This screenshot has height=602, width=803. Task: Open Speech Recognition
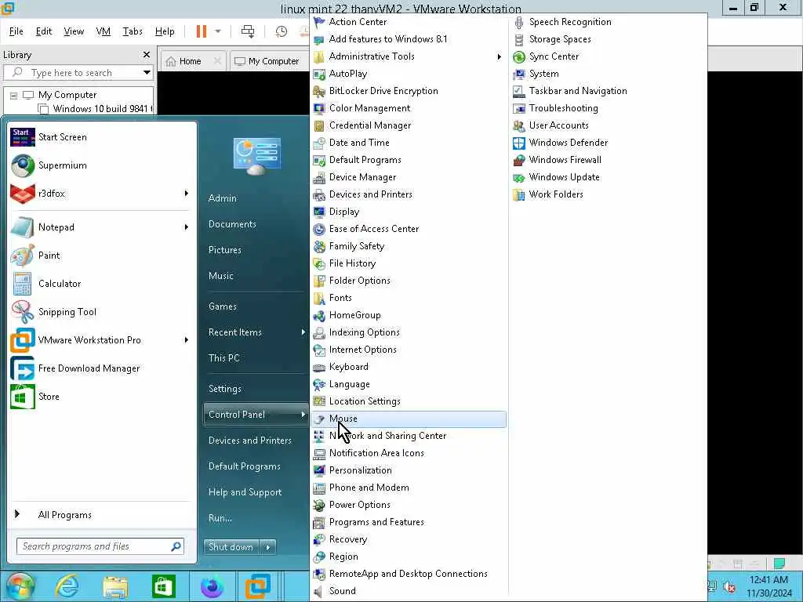[570, 22]
